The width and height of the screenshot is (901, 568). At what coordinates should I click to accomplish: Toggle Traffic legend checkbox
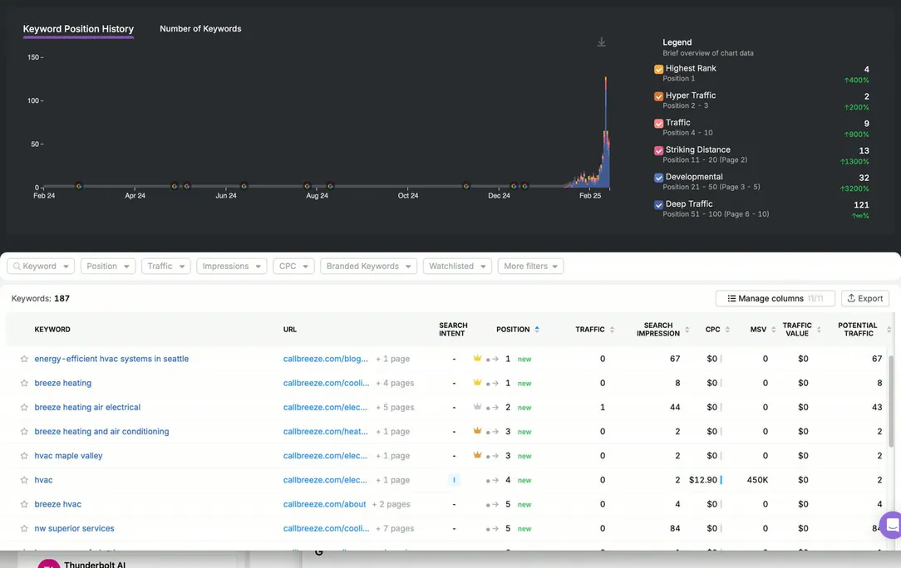(x=658, y=124)
